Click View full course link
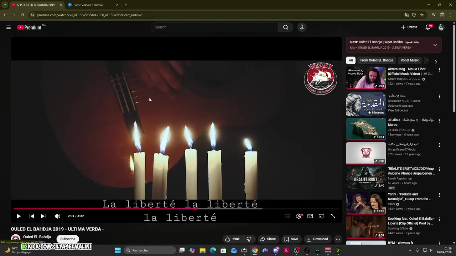Viewport: 456px width, 256px height. pos(398,111)
